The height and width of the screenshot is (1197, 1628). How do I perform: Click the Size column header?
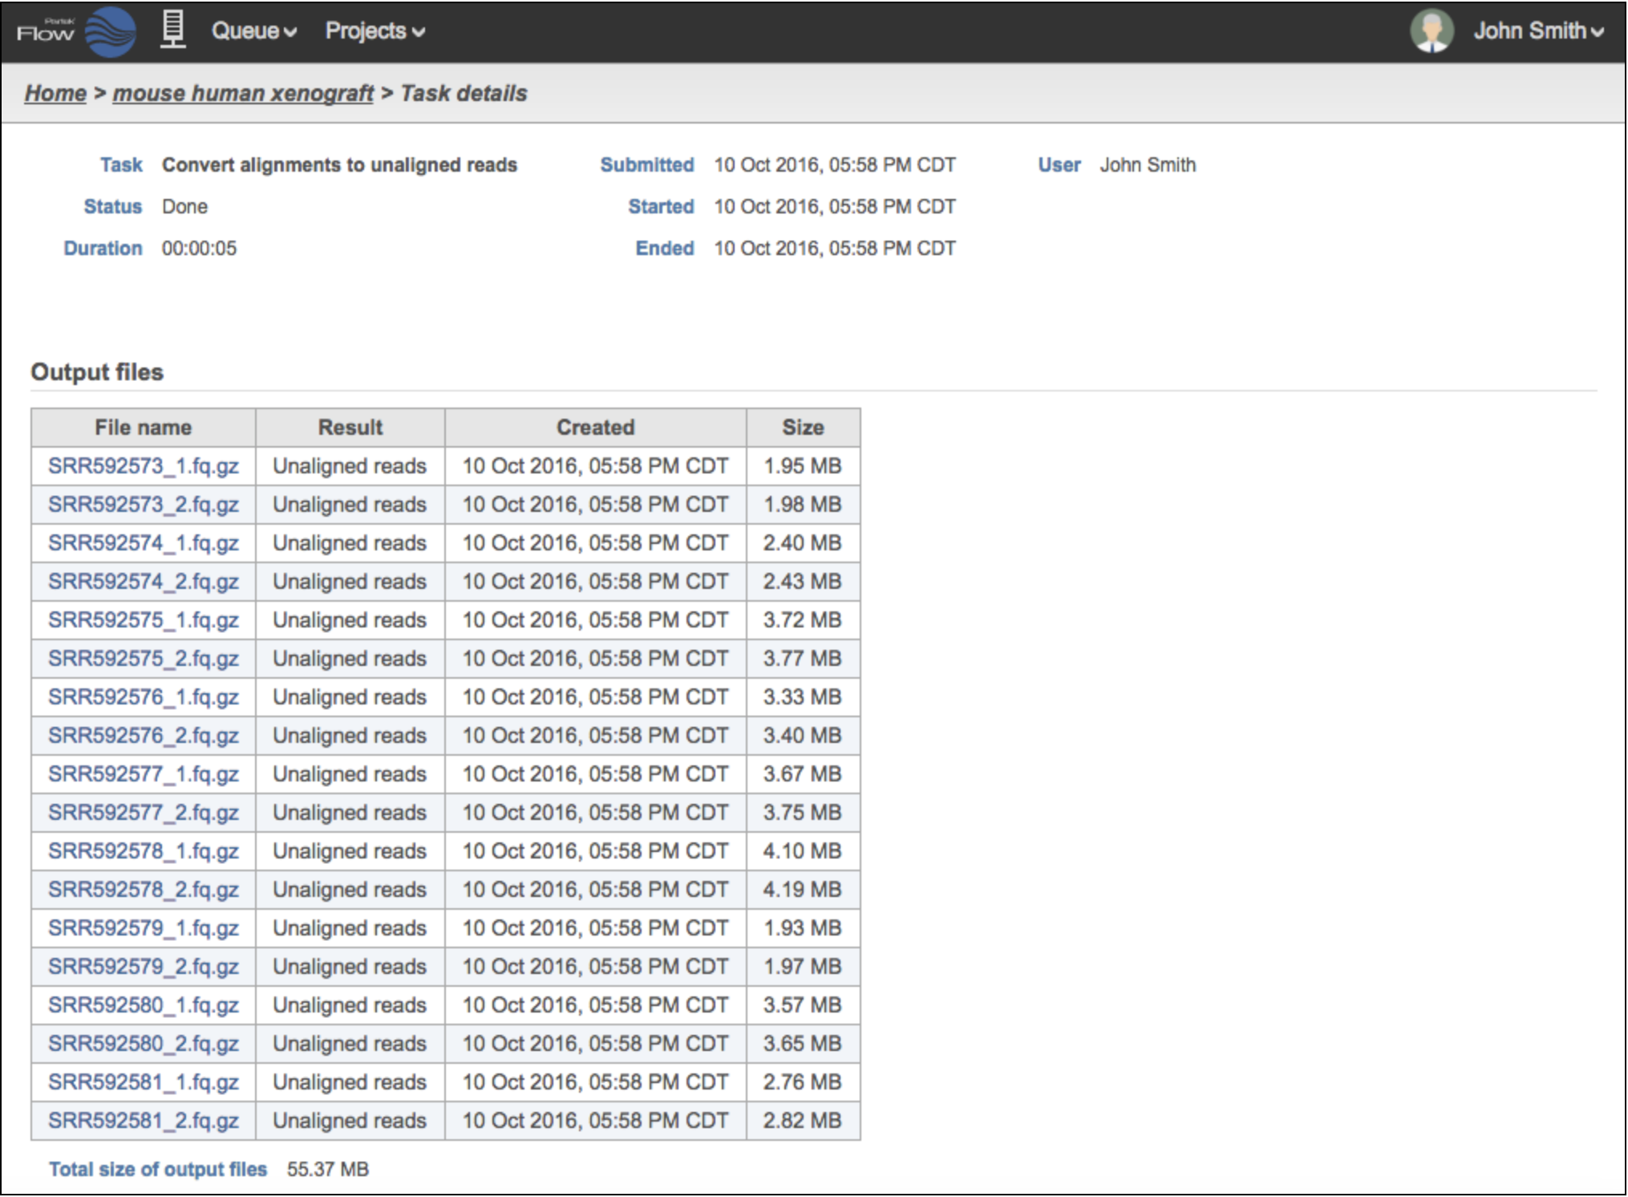(803, 428)
